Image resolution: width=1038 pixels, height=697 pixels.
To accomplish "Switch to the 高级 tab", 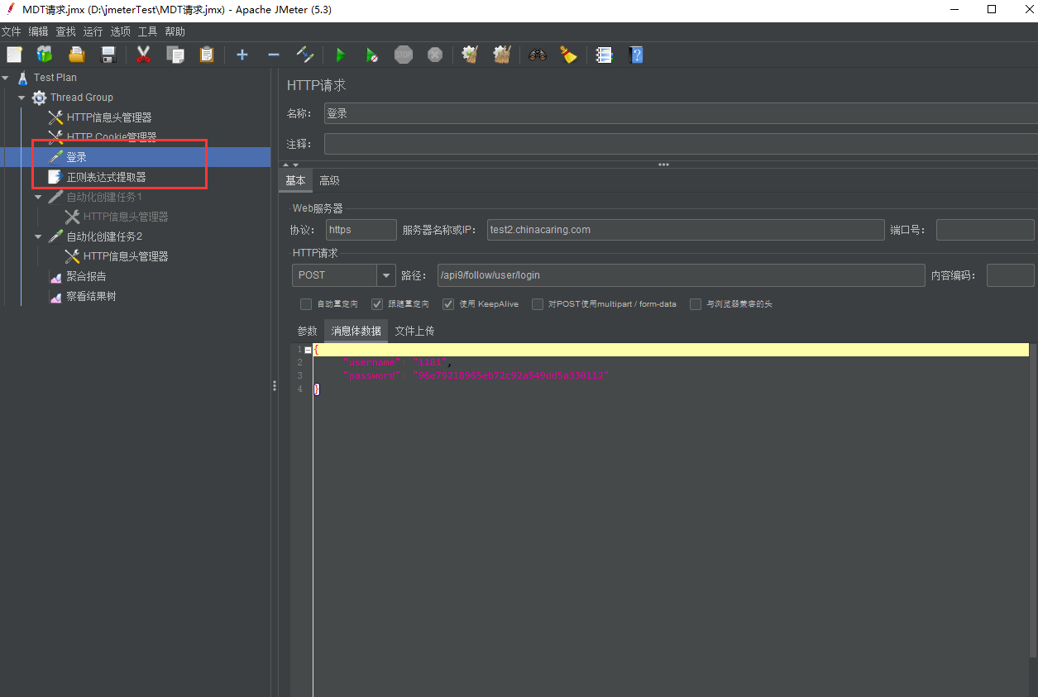I will (x=329, y=180).
